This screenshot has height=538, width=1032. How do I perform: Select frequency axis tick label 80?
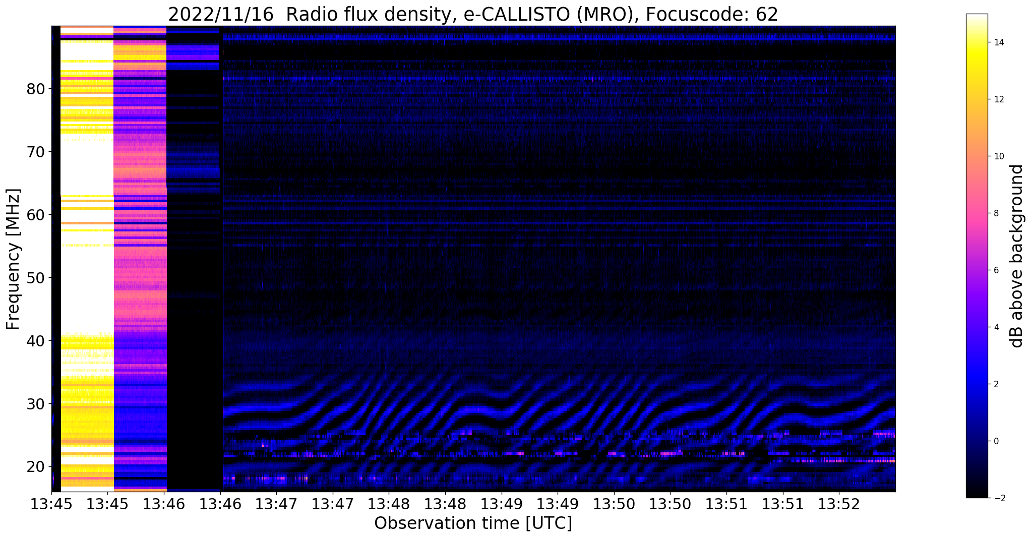(x=36, y=89)
